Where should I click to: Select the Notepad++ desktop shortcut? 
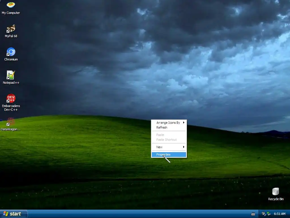[11, 77]
